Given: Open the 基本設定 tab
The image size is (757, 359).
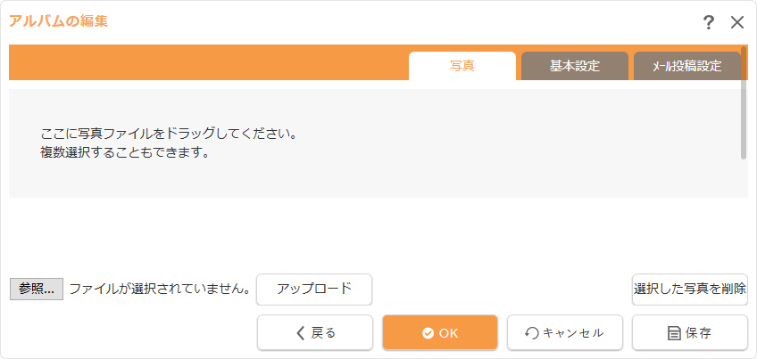Looking at the screenshot, I should click(574, 66).
